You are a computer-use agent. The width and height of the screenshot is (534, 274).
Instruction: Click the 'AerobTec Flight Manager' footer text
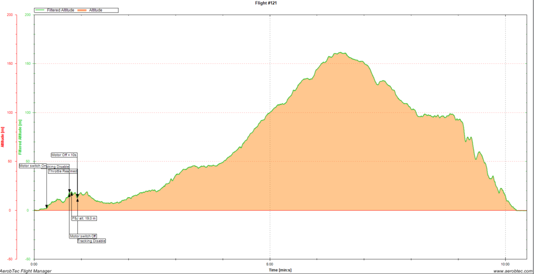point(26,271)
